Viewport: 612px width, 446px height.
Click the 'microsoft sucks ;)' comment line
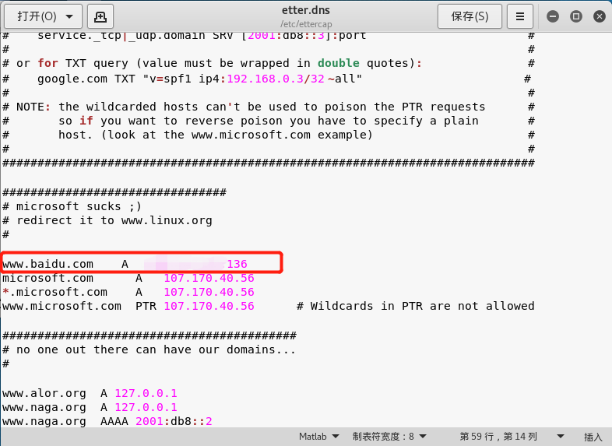tap(72, 206)
